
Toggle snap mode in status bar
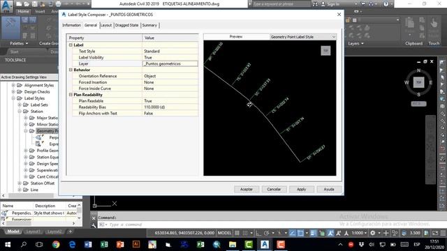245,233
